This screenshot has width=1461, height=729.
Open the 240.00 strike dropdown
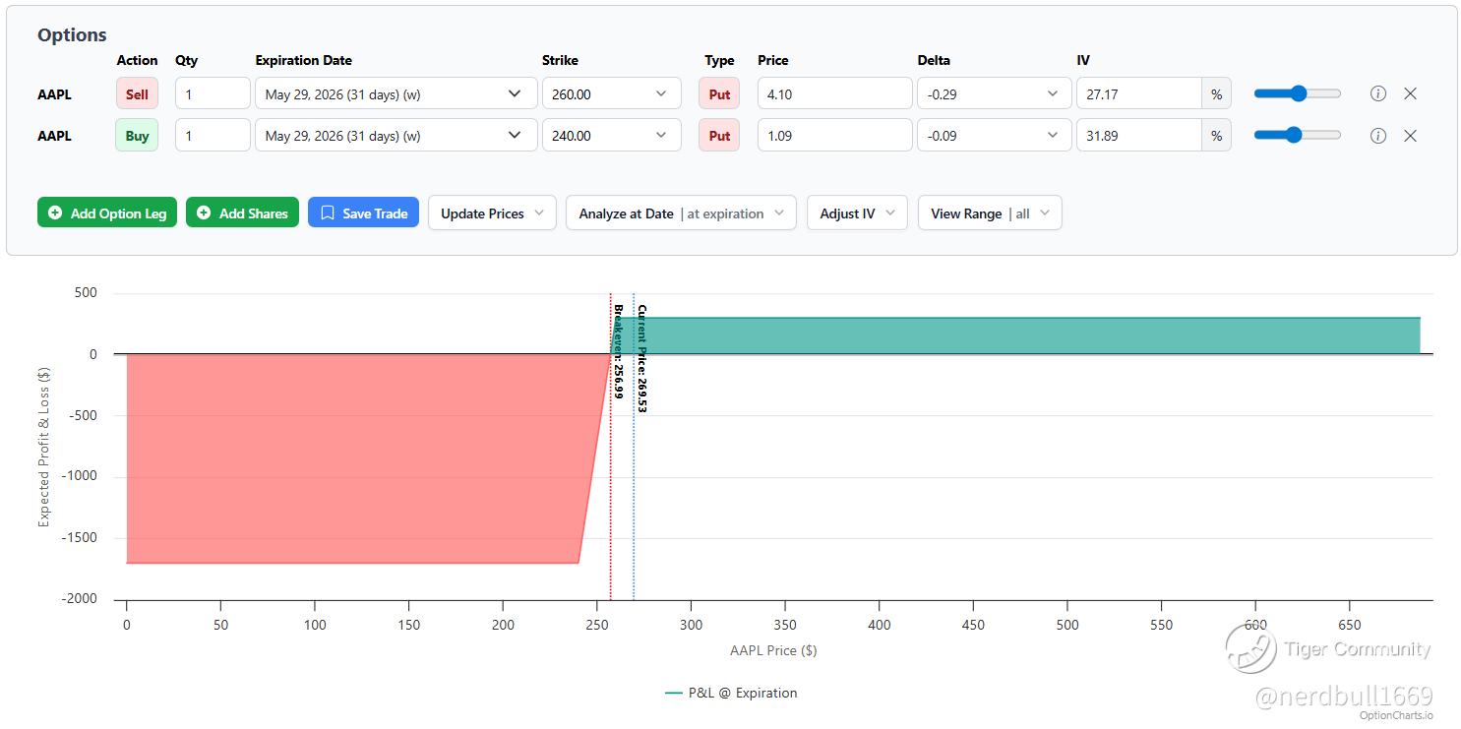[611, 136]
